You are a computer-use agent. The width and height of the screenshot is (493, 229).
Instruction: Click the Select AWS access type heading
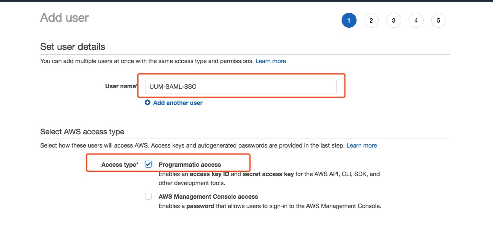tap(82, 131)
